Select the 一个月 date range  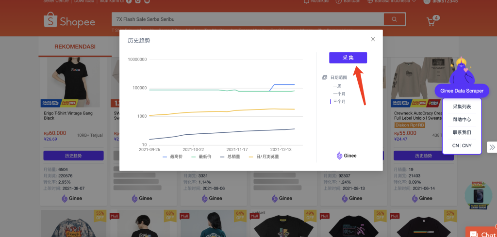click(339, 94)
